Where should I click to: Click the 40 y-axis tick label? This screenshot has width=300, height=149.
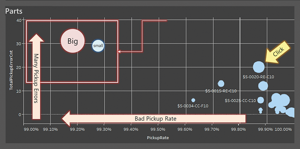pos(19,20)
